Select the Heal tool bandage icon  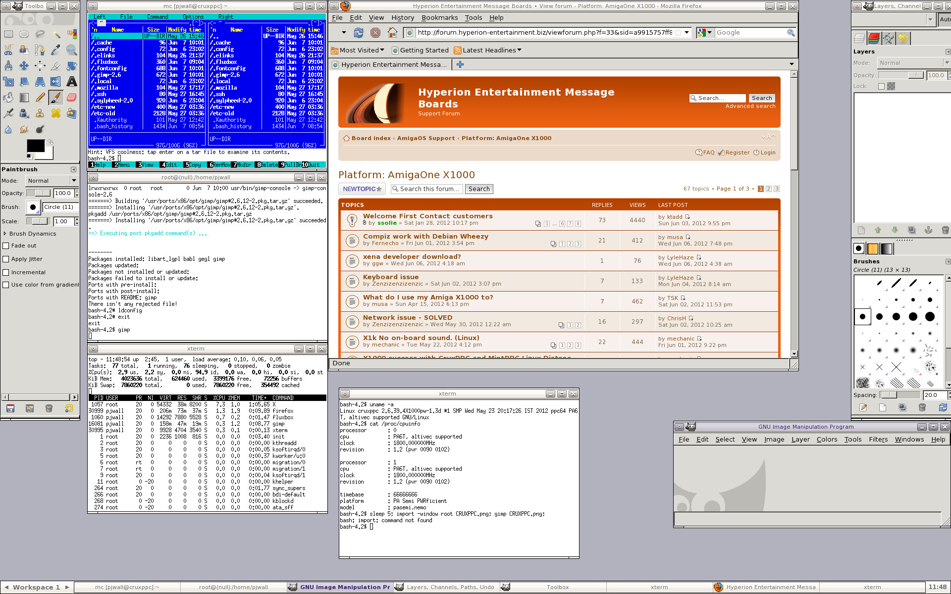(x=56, y=113)
